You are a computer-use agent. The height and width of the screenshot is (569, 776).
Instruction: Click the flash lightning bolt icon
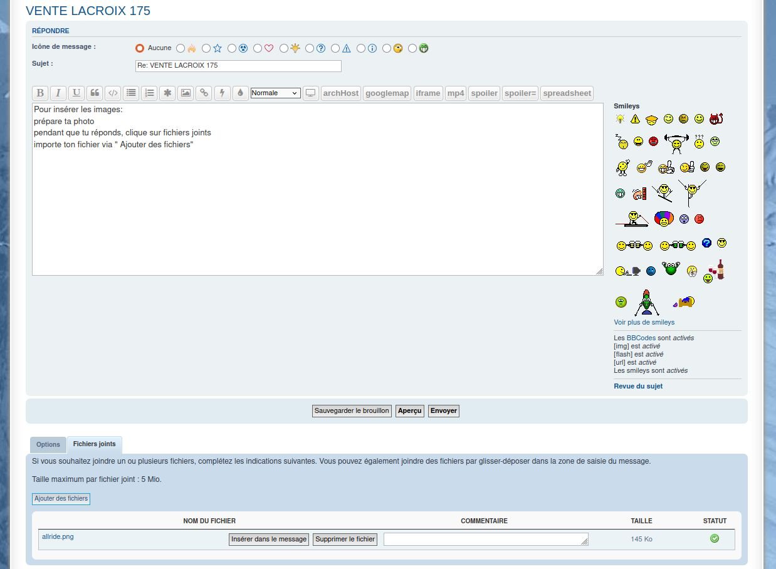(222, 93)
